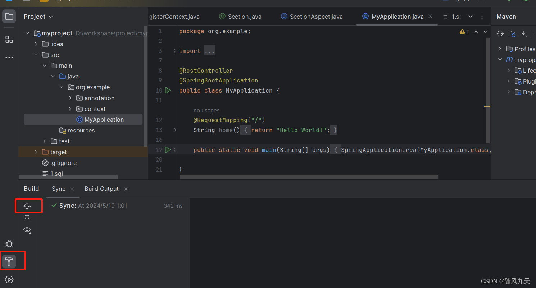This screenshot has height=288, width=536.
Task: Open the Project tool window folder icon
Action: (9, 17)
